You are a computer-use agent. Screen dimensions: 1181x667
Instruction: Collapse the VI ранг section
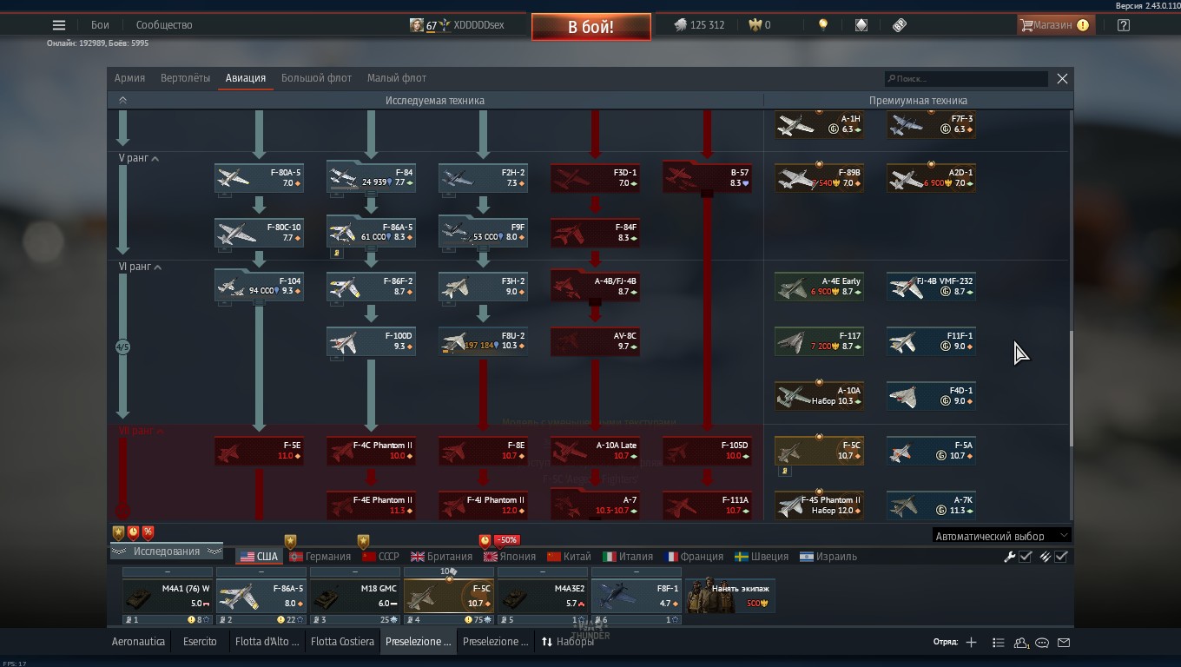pos(158,267)
